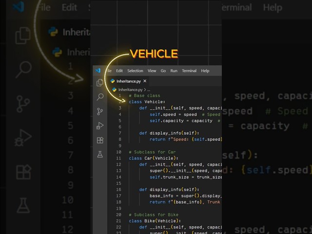Click blurred background Run and Debug icon
This screenshot has width=312, height=234.
tap(23, 137)
